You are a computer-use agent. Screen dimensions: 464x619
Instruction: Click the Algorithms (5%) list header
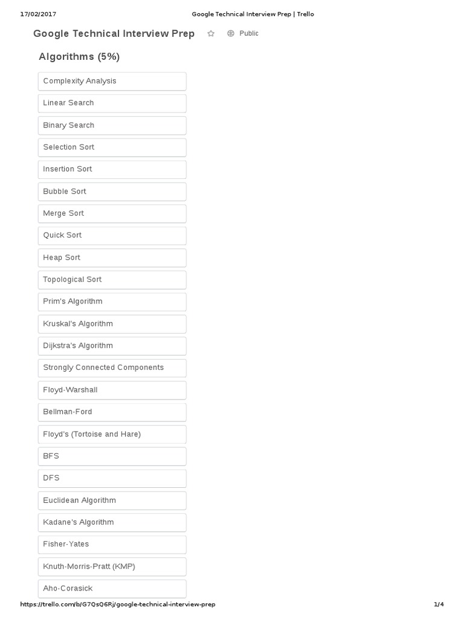[79, 57]
